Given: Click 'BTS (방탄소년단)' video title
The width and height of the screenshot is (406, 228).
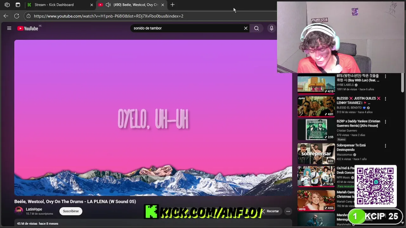Looking at the screenshot, I should tap(358, 78).
